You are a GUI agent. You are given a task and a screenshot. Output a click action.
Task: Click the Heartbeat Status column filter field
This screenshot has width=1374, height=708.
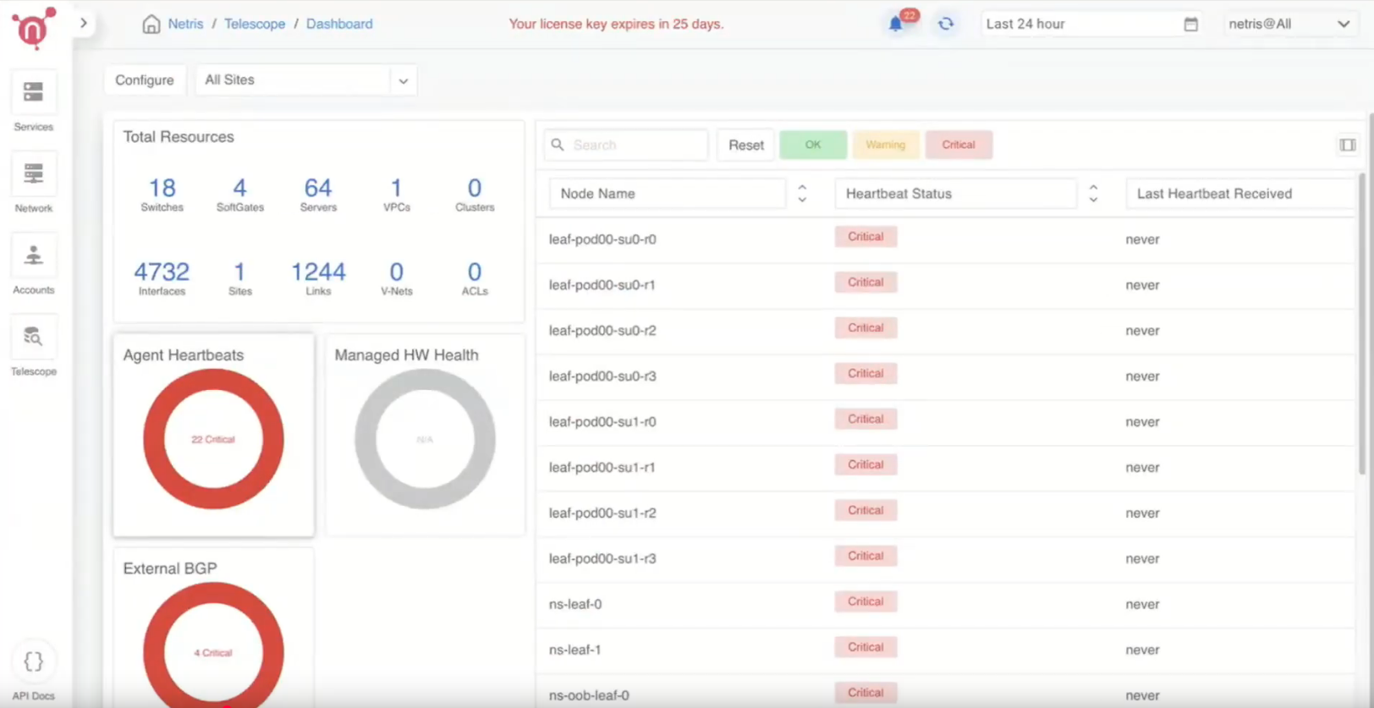[955, 194]
